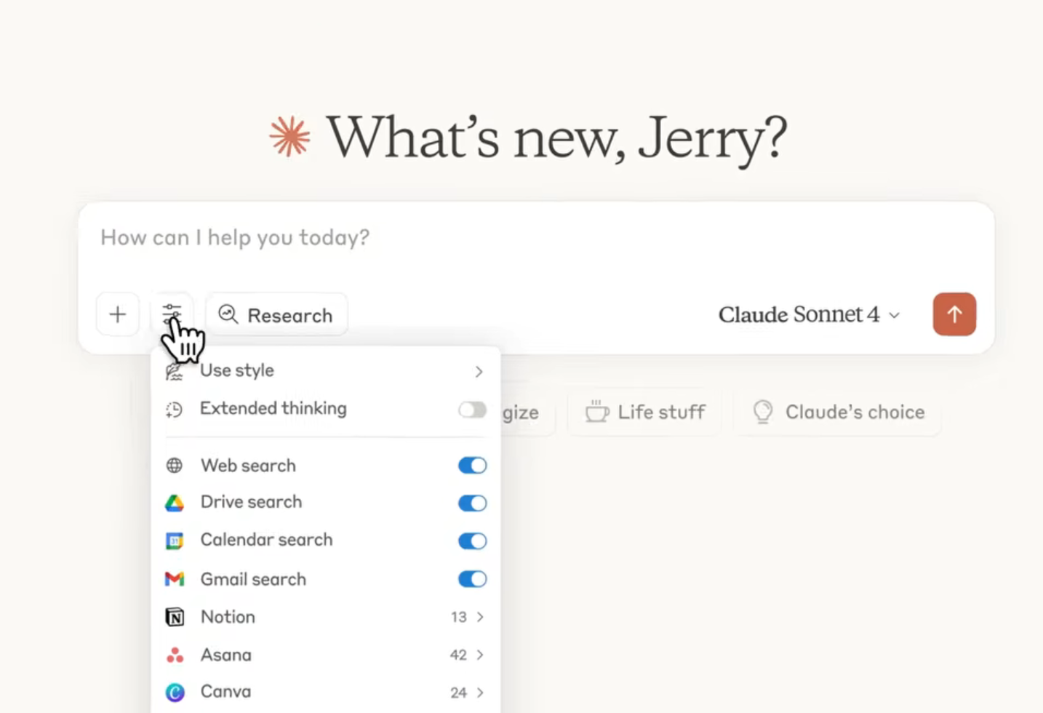Select the Claude's choice suggestion chip
Viewport: 1043px width, 713px height.
[x=838, y=412]
